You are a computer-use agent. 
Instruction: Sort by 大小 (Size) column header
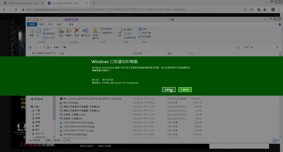[192, 53]
